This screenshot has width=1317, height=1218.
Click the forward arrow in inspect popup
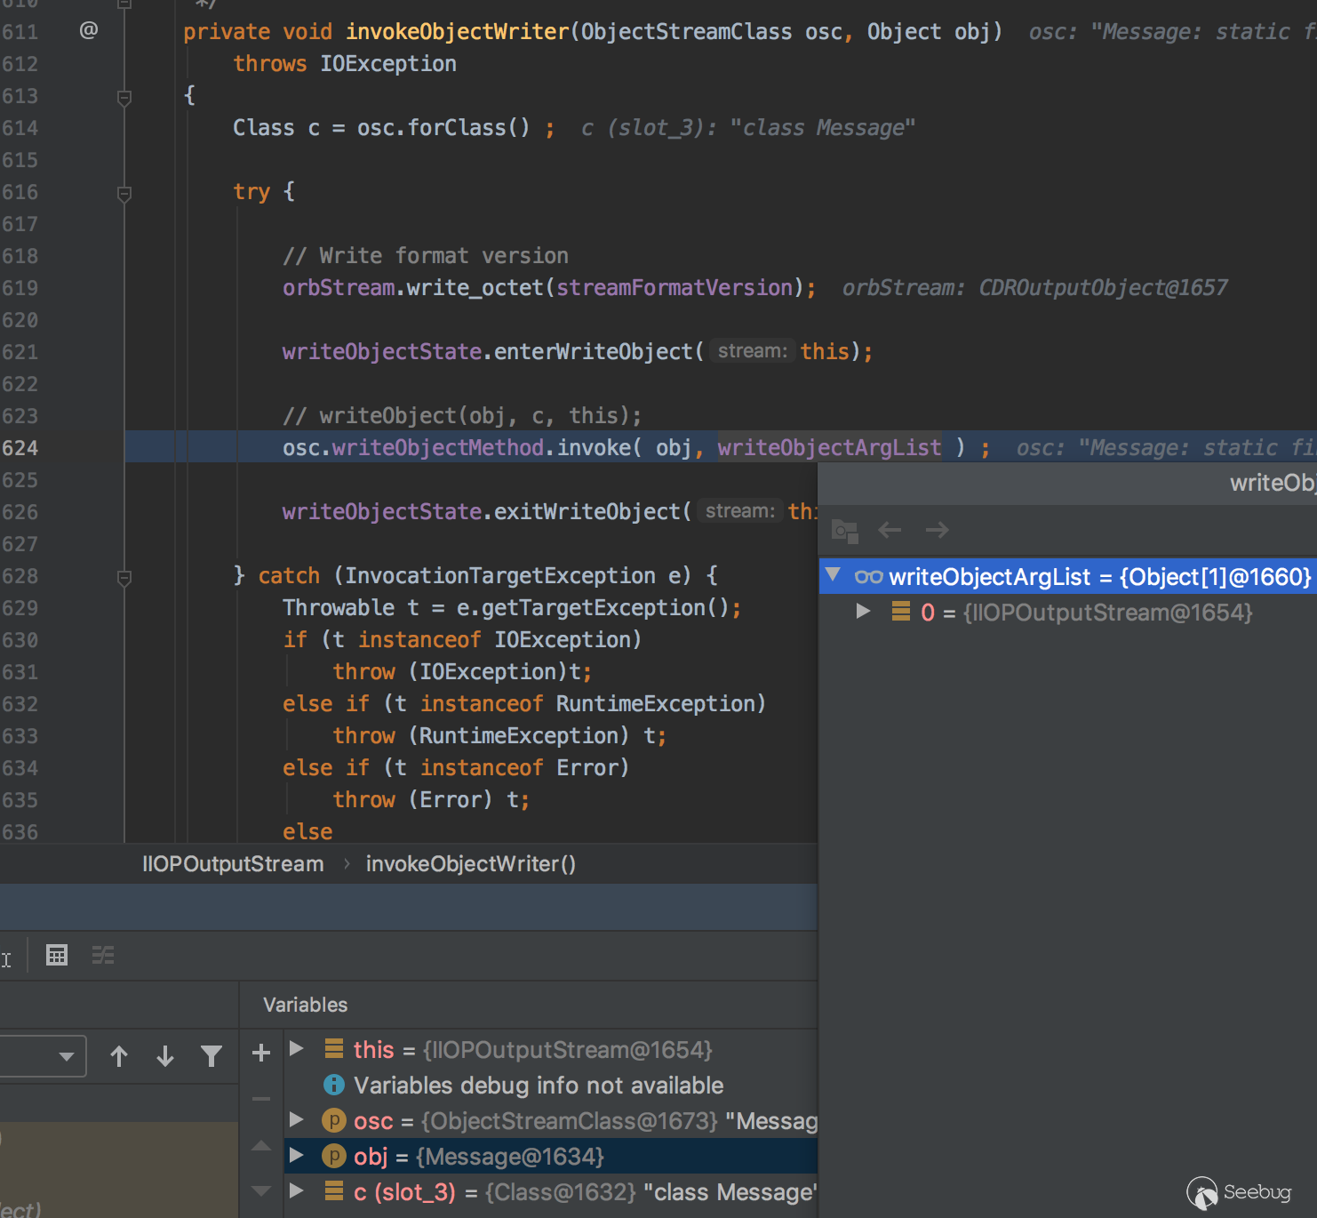pyautogui.click(x=937, y=531)
